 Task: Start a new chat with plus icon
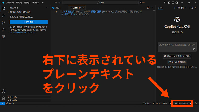pos(175,8)
